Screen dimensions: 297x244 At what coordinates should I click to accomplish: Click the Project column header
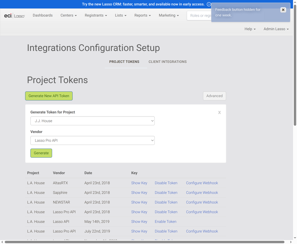pyautogui.click(x=33, y=173)
